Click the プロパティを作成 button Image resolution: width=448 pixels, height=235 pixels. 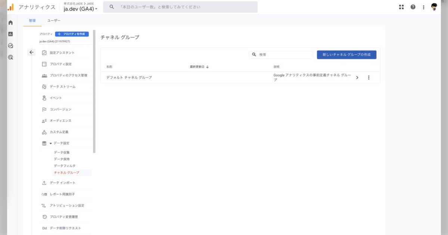click(x=74, y=34)
